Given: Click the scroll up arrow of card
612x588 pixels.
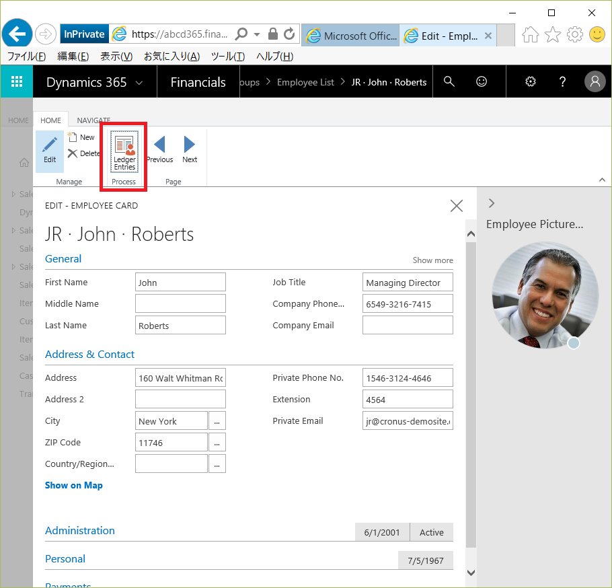Looking at the screenshot, I should pyautogui.click(x=471, y=234).
